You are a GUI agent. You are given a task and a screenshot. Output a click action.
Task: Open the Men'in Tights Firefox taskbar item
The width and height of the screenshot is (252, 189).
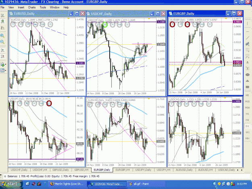(67, 184)
